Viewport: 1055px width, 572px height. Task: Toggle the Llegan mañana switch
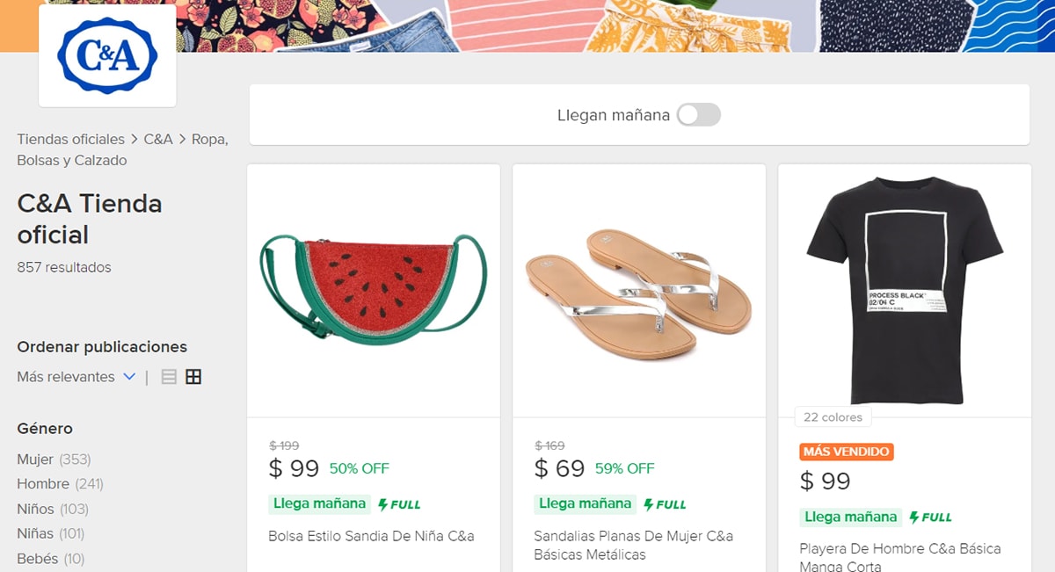[699, 115]
